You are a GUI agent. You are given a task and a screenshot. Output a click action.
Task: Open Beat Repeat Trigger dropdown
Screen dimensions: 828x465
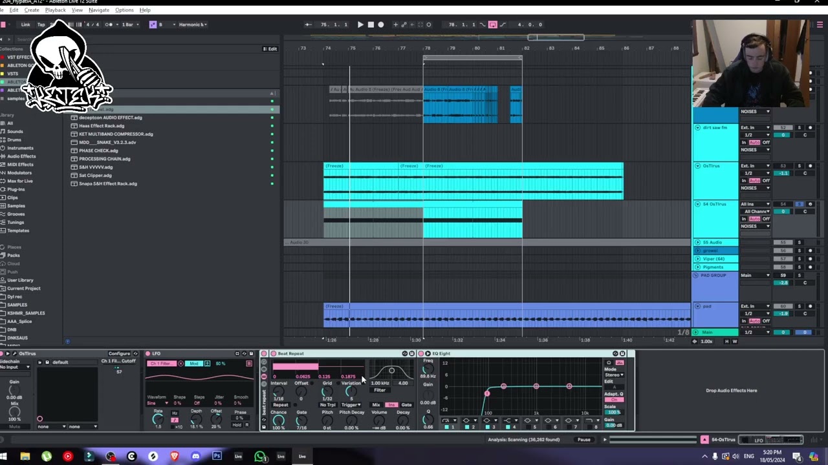point(351,405)
